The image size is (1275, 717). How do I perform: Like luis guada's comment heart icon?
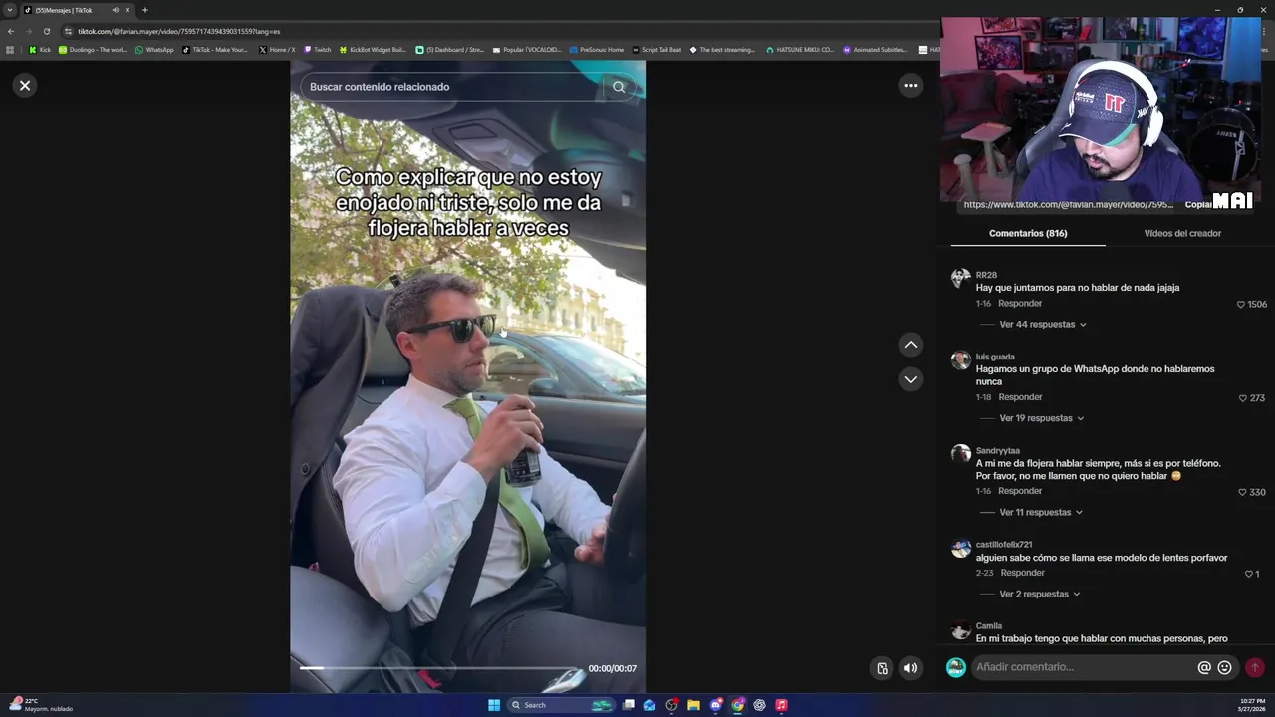coord(1243,398)
